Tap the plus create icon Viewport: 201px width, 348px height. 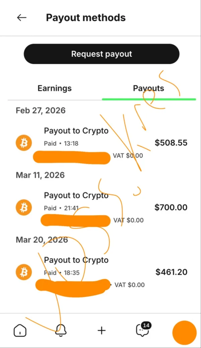click(x=102, y=331)
